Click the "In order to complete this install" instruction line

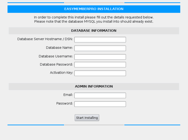94,17
